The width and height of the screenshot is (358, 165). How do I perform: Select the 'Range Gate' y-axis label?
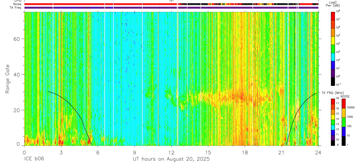tap(8, 79)
